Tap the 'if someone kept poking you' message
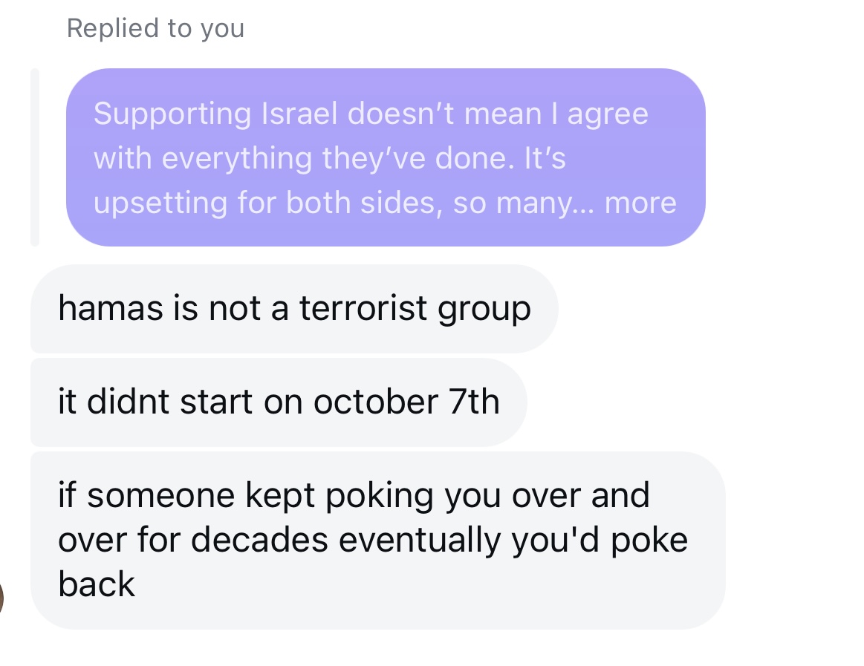Viewport: 864px width, 666px height. [x=378, y=541]
